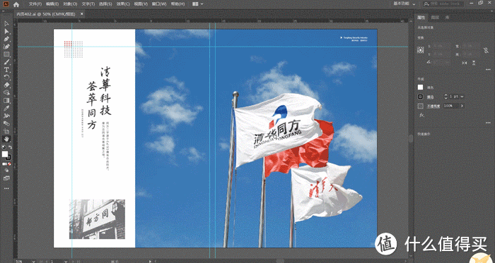Show more Transform options ellipsis
The height and width of the screenshot is (263, 495).
pos(488,69)
